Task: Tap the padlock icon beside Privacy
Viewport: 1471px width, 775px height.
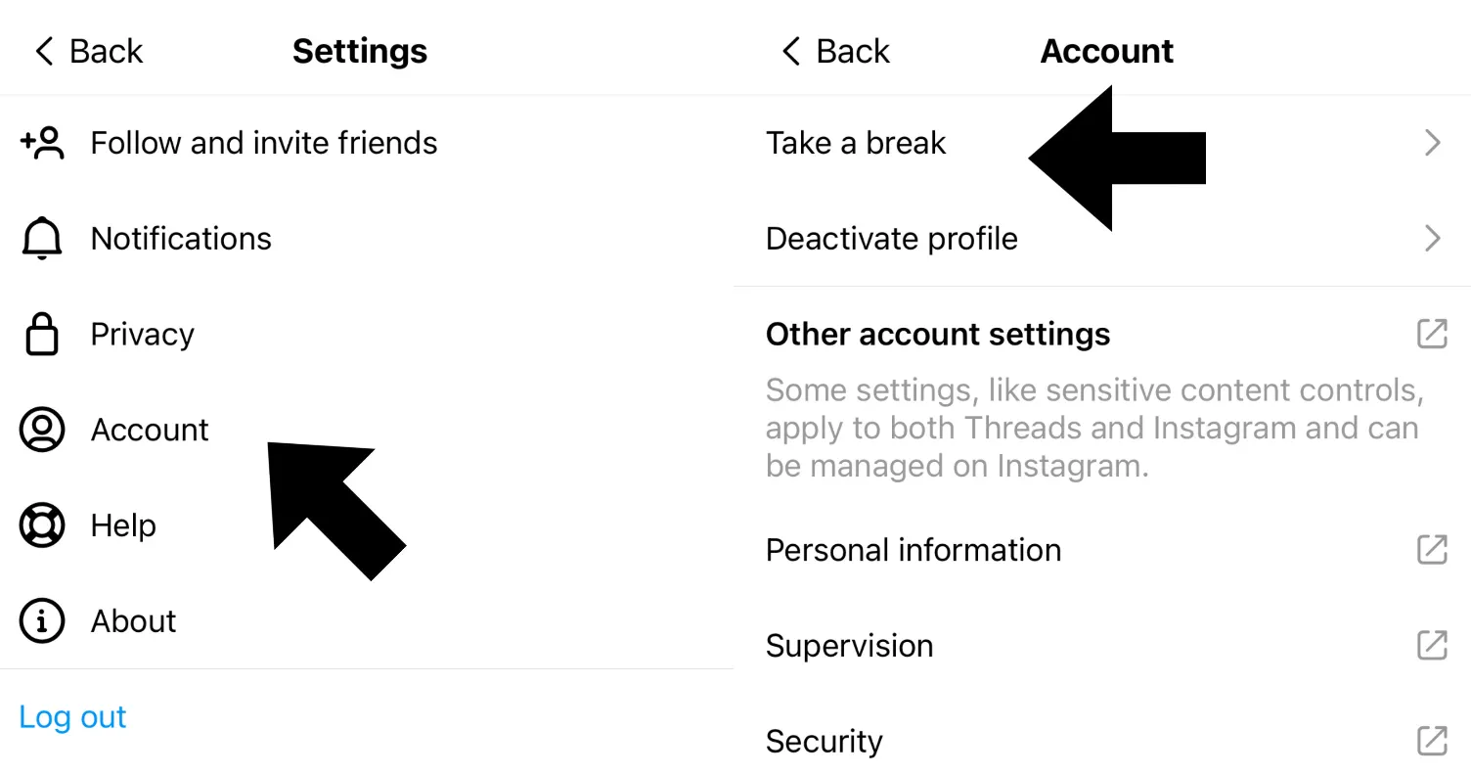Action: point(42,335)
